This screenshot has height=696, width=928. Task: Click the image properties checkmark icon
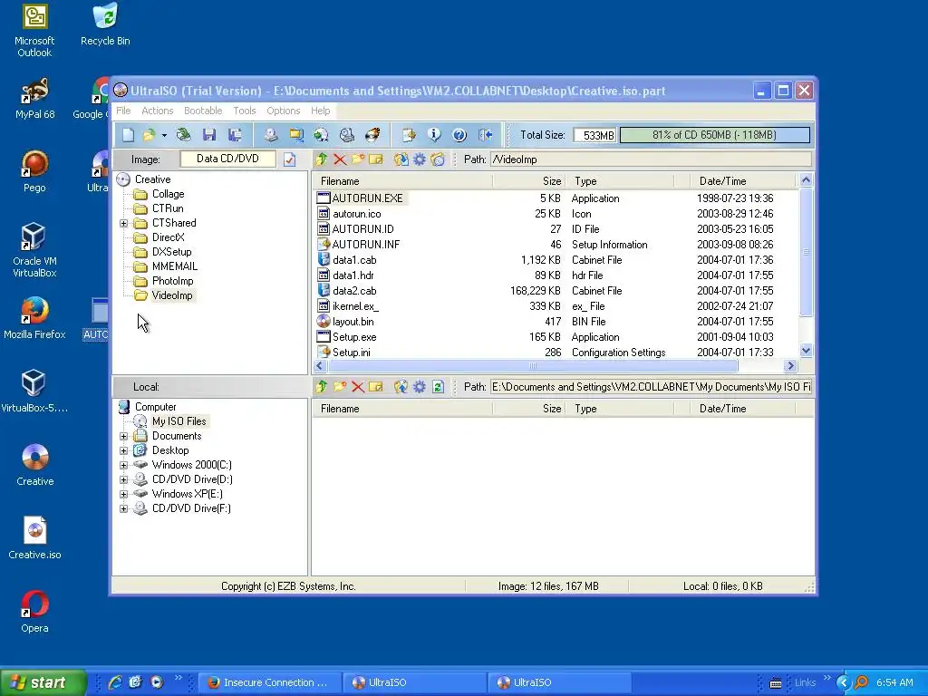[x=289, y=159]
